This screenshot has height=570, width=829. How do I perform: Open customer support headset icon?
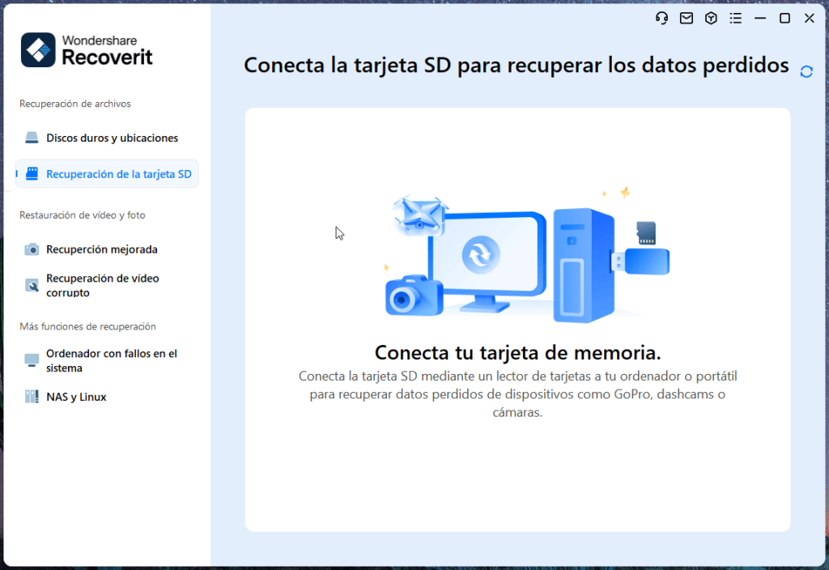pyautogui.click(x=661, y=19)
